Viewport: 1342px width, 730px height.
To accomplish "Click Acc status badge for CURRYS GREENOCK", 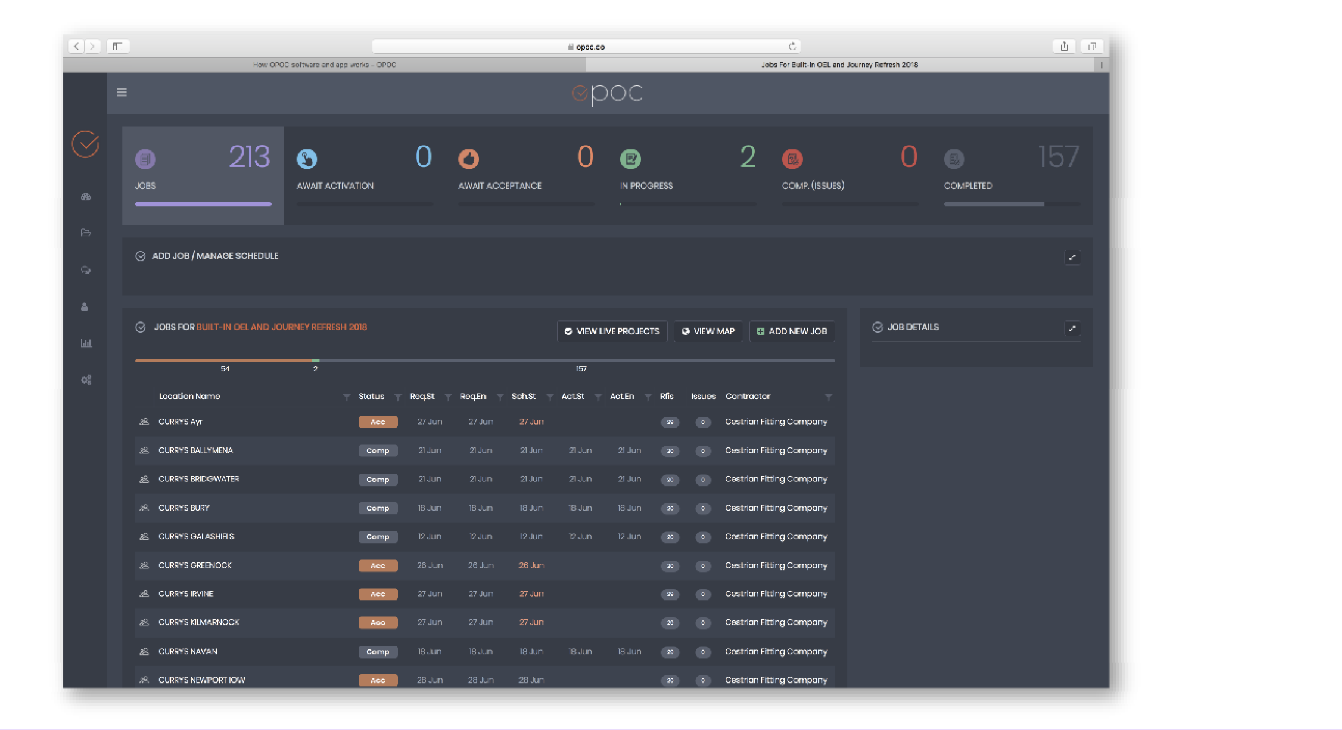I will [378, 565].
